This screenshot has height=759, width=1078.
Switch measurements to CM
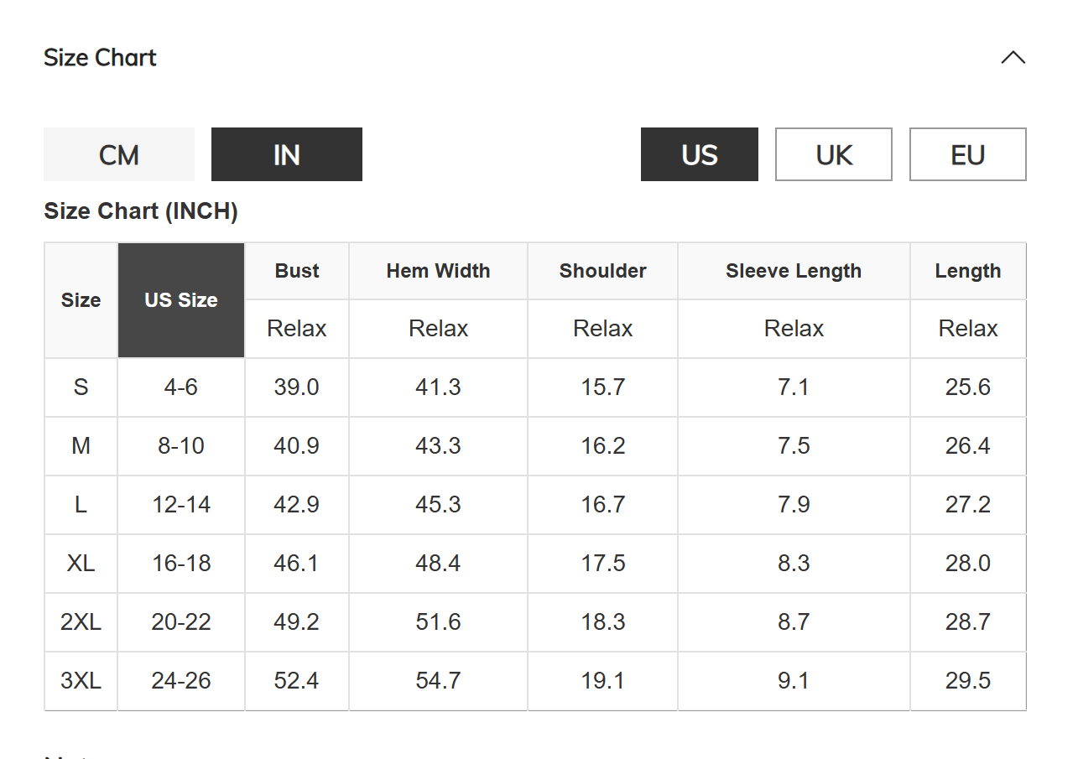pyautogui.click(x=119, y=154)
